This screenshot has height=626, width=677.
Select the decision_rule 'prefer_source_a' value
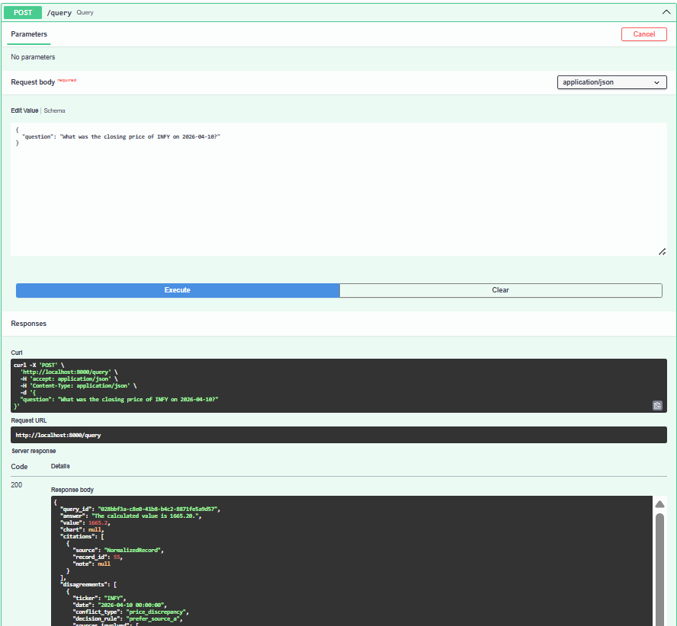[152, 618]
